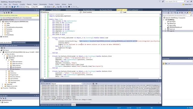Click the Solution Explorer search magnifier icon

coord(191,15)
